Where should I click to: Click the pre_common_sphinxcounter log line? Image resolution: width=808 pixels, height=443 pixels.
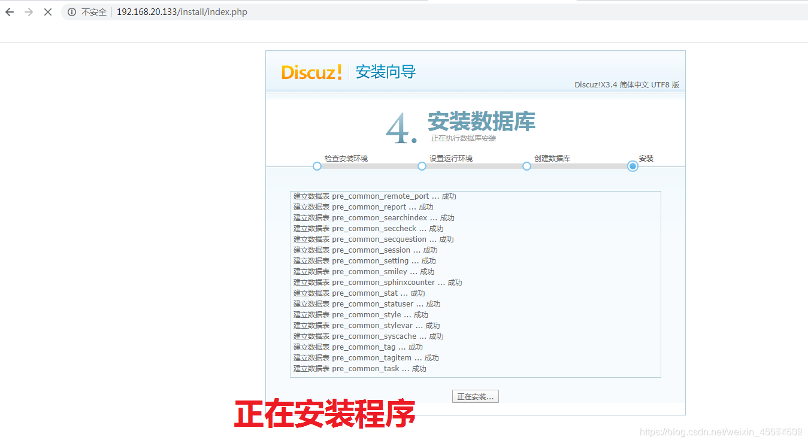[x=378, y=283]
